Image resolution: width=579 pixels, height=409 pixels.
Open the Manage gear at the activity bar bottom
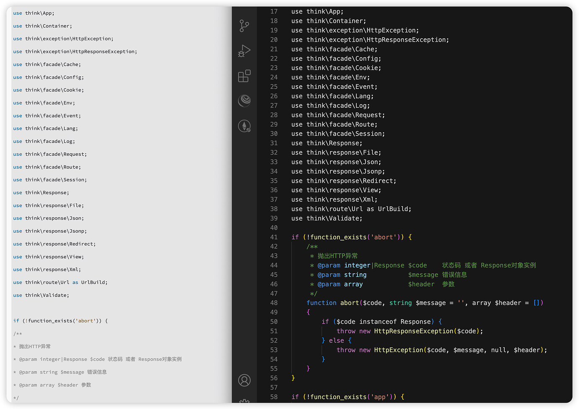[x=244, y=401]
